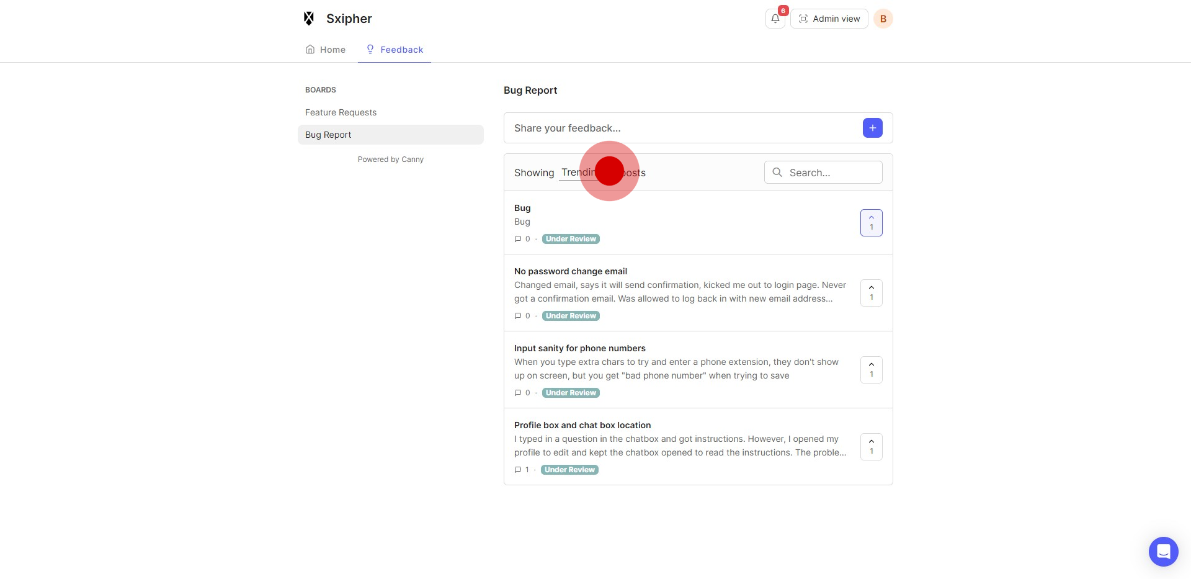This screenshot has width=1191, height=579.
Task: Toggle upvote on the Bug post
Action: (871, 223)
